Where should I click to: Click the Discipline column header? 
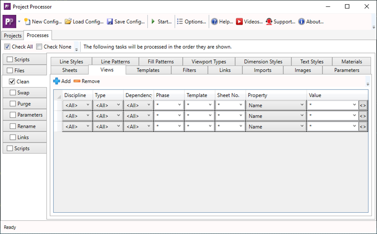pos(77,95)
